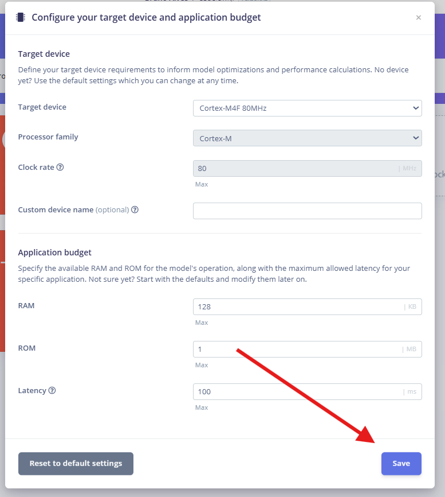The height and width of the screenshot is (497, 445).
Task: Open Latency help question-mark icon
Action: click(52, 390)
